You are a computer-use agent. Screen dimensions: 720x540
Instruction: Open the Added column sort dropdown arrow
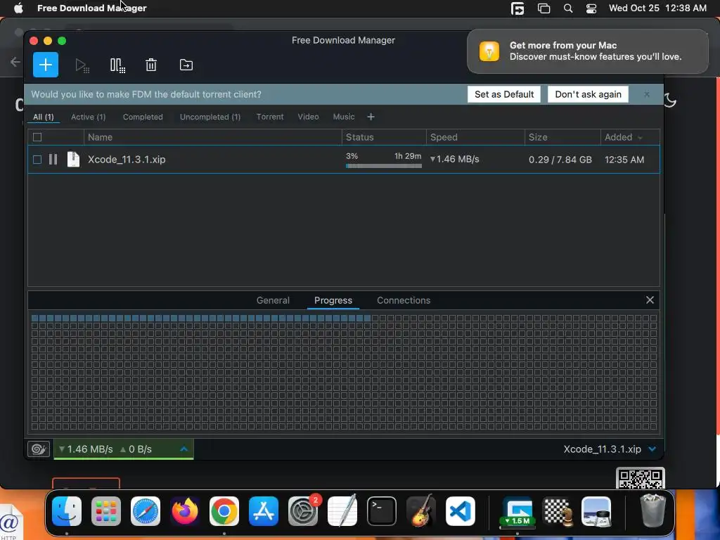pyautogui.click(x=640, y=138)
